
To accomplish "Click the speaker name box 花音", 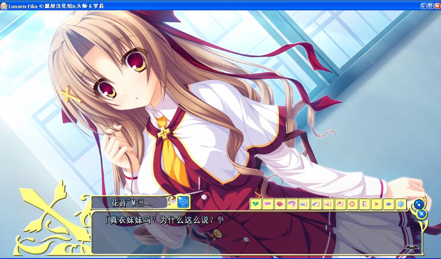I will [129, 202].
